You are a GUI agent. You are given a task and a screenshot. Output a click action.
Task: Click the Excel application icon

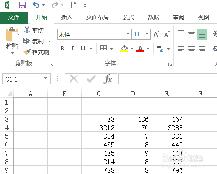click(9, 5)
